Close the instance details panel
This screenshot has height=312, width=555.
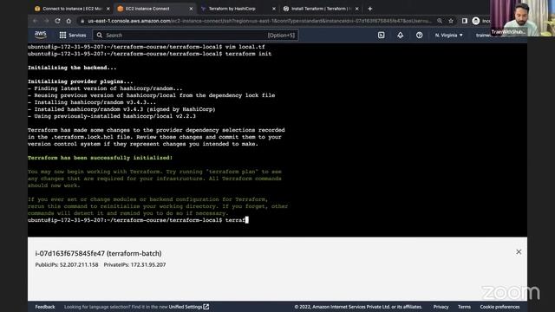pos(519,252)
